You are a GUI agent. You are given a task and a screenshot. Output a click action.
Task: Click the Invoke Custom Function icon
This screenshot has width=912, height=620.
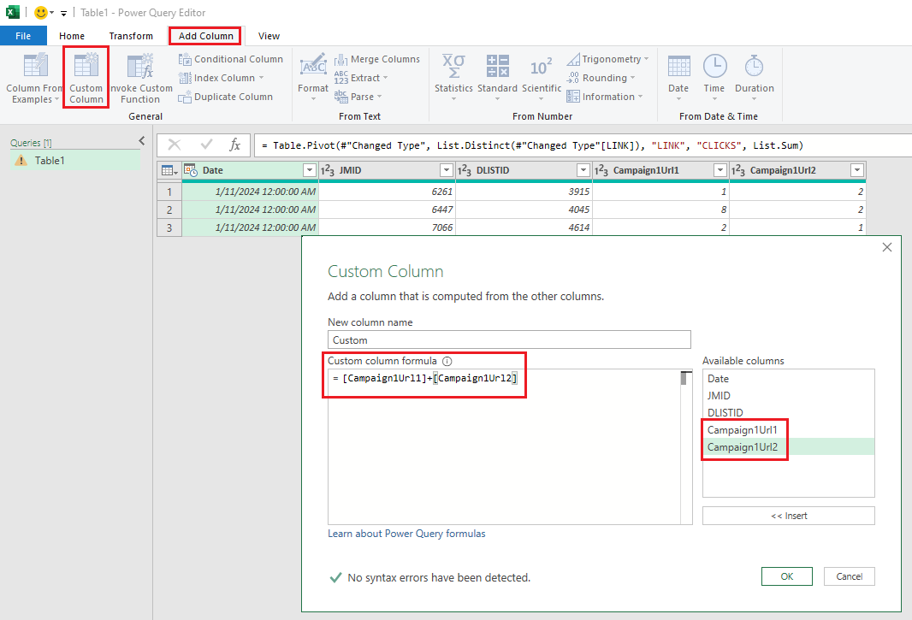click(x=139, y=77)
